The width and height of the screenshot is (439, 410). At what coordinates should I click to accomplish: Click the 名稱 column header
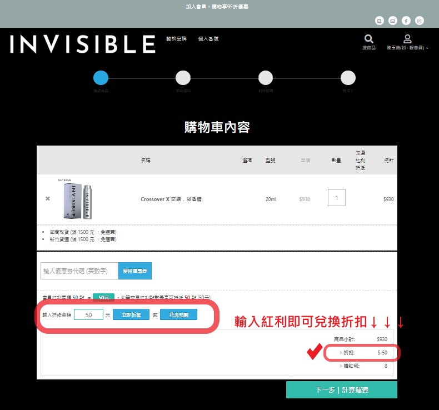coord(146,161)
